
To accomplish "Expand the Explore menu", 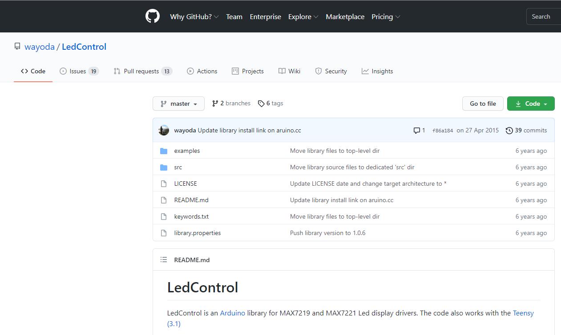I will pyautogui.click(x=303, y=16).
